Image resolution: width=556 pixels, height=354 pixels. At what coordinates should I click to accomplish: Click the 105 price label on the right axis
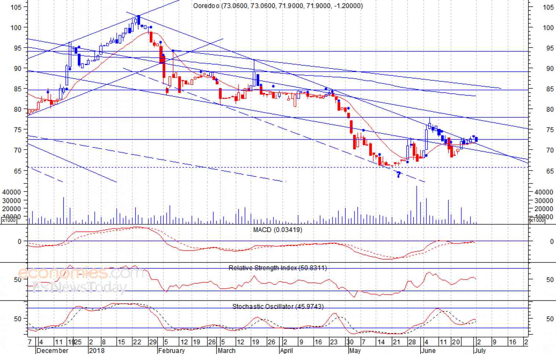pos(548,7)
